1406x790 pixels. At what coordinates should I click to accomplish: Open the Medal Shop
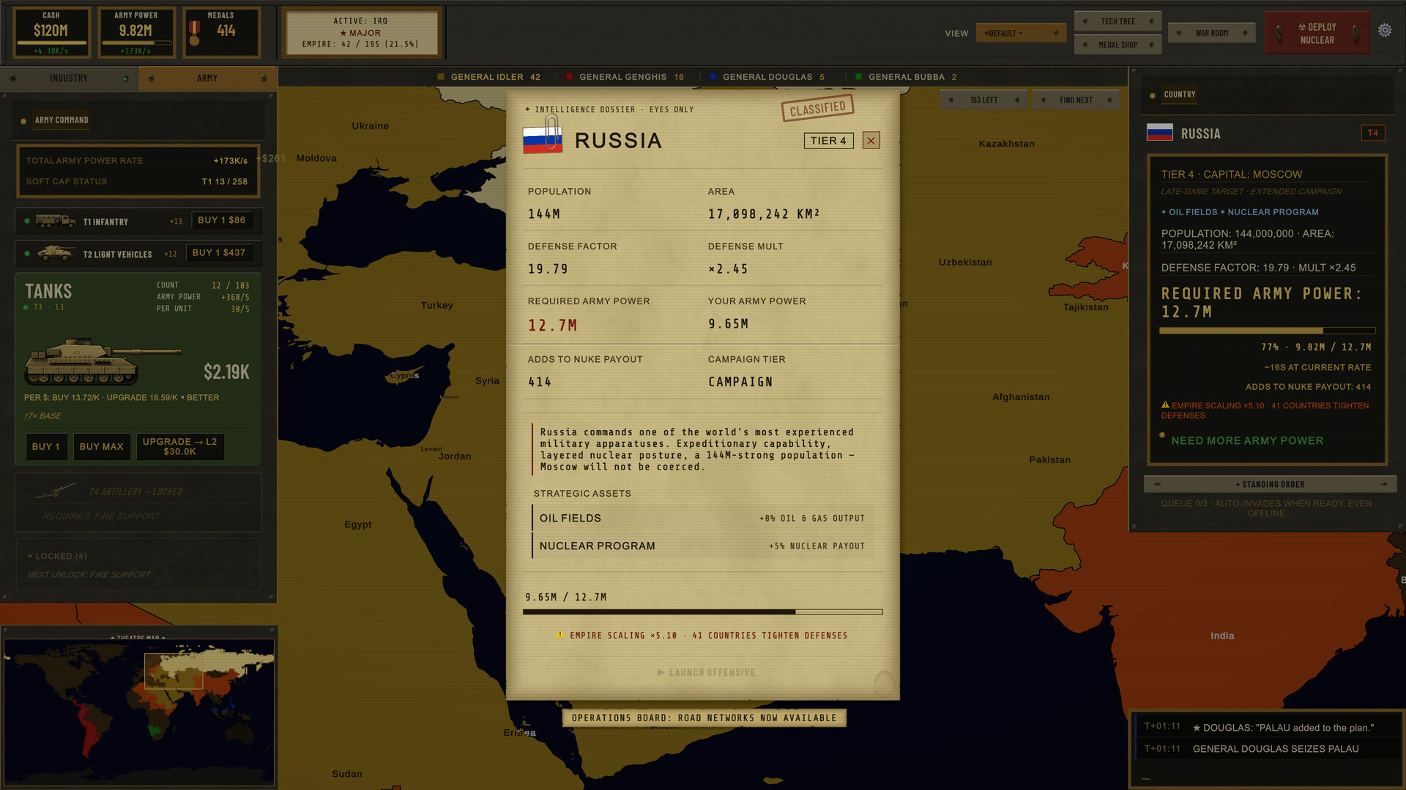click(x=1117, y=45)
